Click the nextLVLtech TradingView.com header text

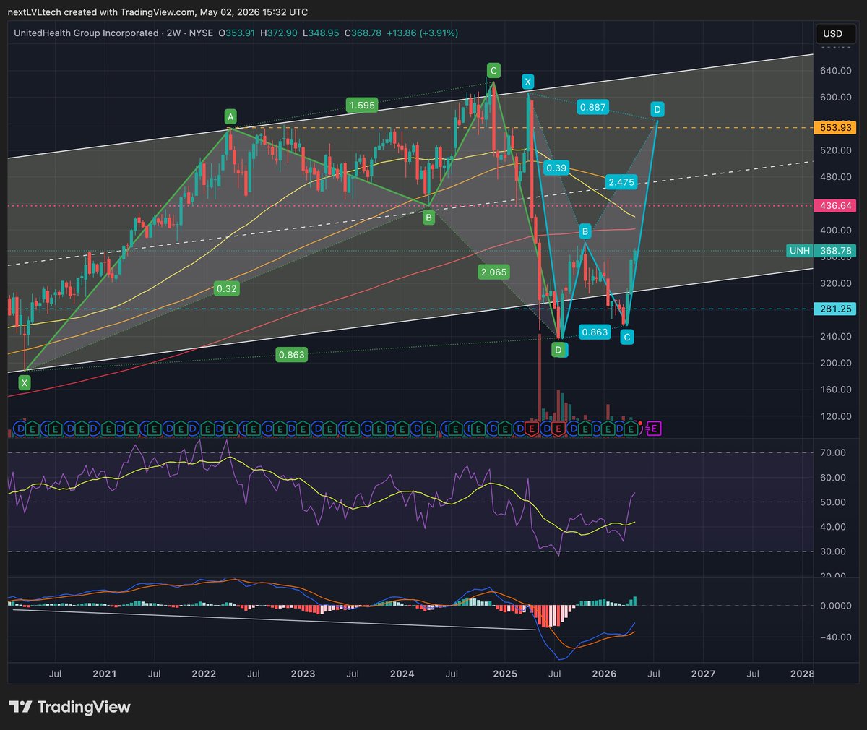click(158, 12)
